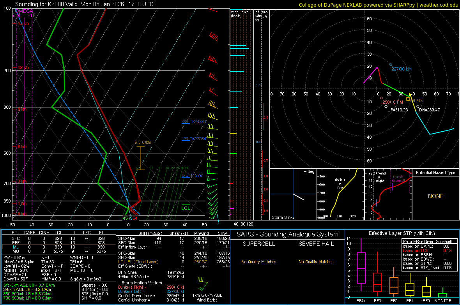
Task: Click the Corfidi downshear DN=289/47 marker
Action: pos(418,107)
